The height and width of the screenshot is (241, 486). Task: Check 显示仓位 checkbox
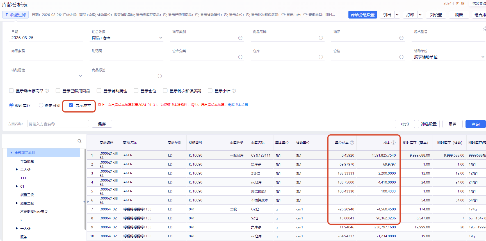coord(136,91)
